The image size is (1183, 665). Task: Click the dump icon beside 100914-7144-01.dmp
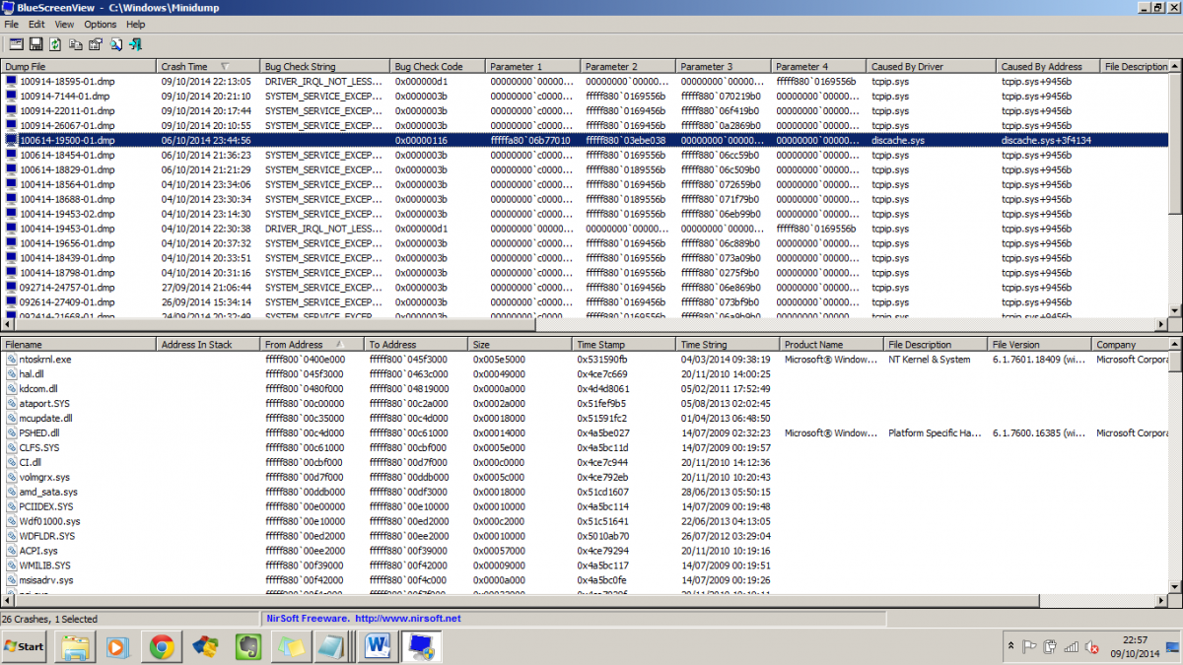click(x=11, y=97)
